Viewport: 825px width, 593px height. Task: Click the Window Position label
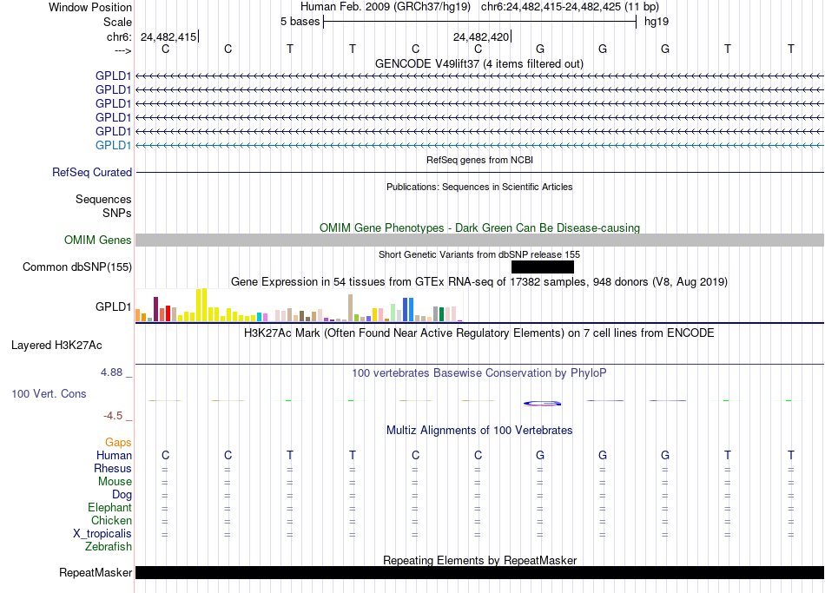click(90, 7)
